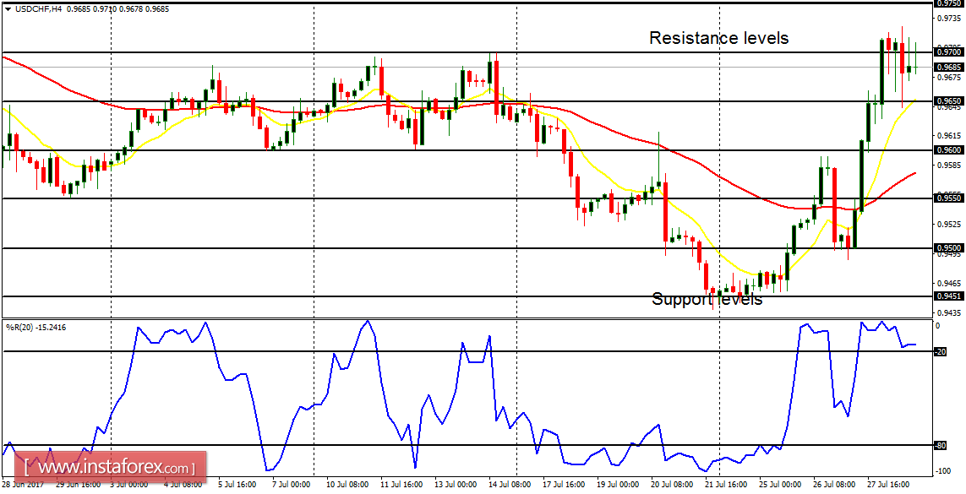Viewport: 966px width, 494px height.
Task: Click the 19 Jul 00:00 time label
Action: [x=617, y=486]
